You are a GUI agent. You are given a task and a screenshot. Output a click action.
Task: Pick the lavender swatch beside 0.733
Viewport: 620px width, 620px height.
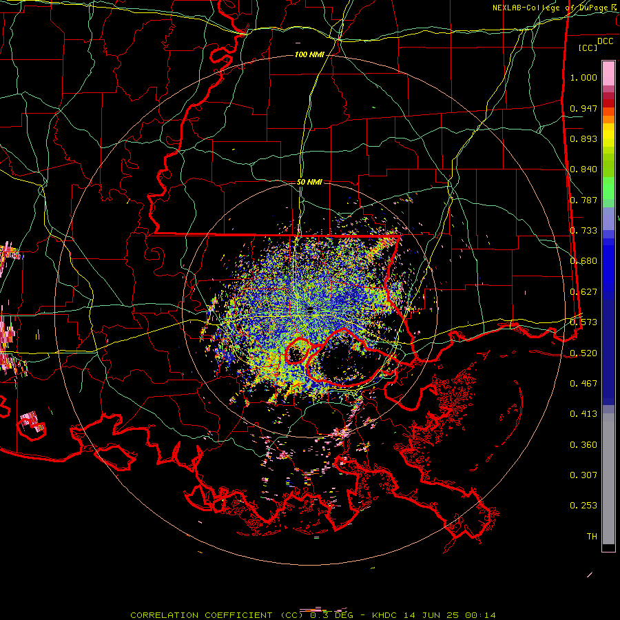(608, 221)
